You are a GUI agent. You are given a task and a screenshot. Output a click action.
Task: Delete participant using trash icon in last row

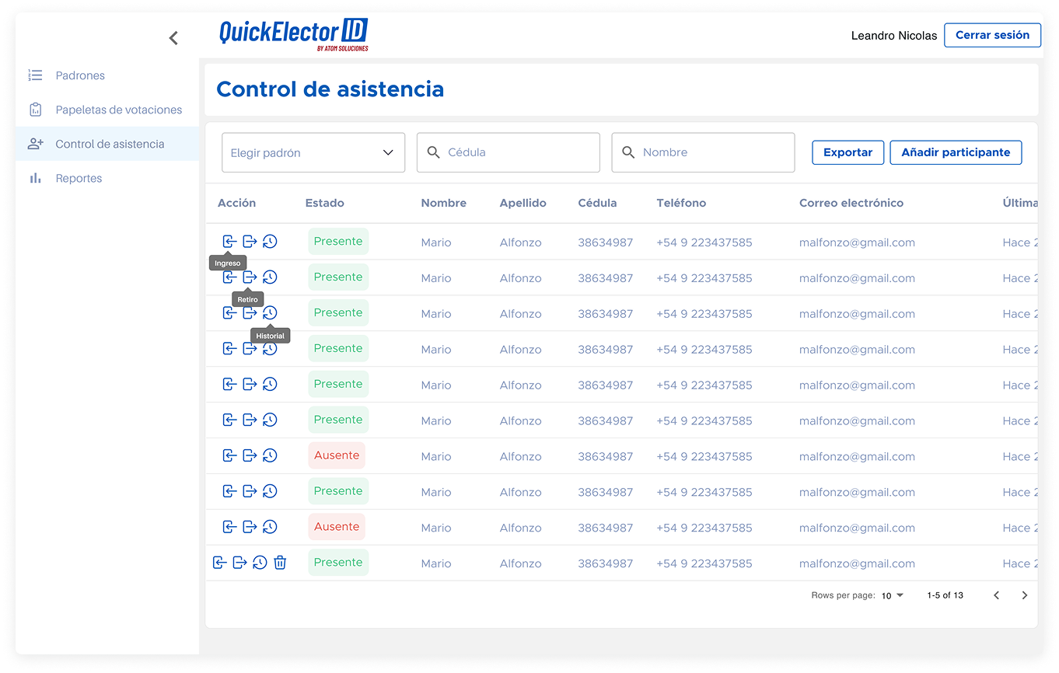click(x=280, y=563)
